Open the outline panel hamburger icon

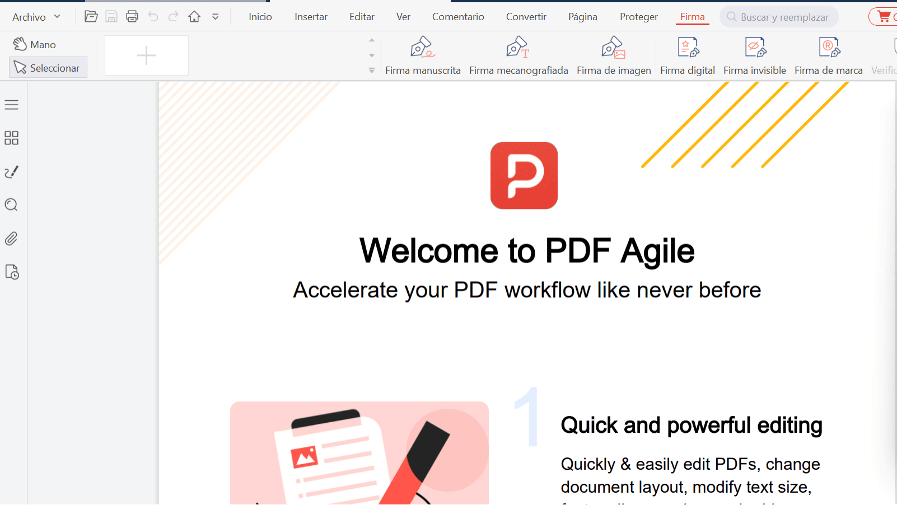coord(12,105)
